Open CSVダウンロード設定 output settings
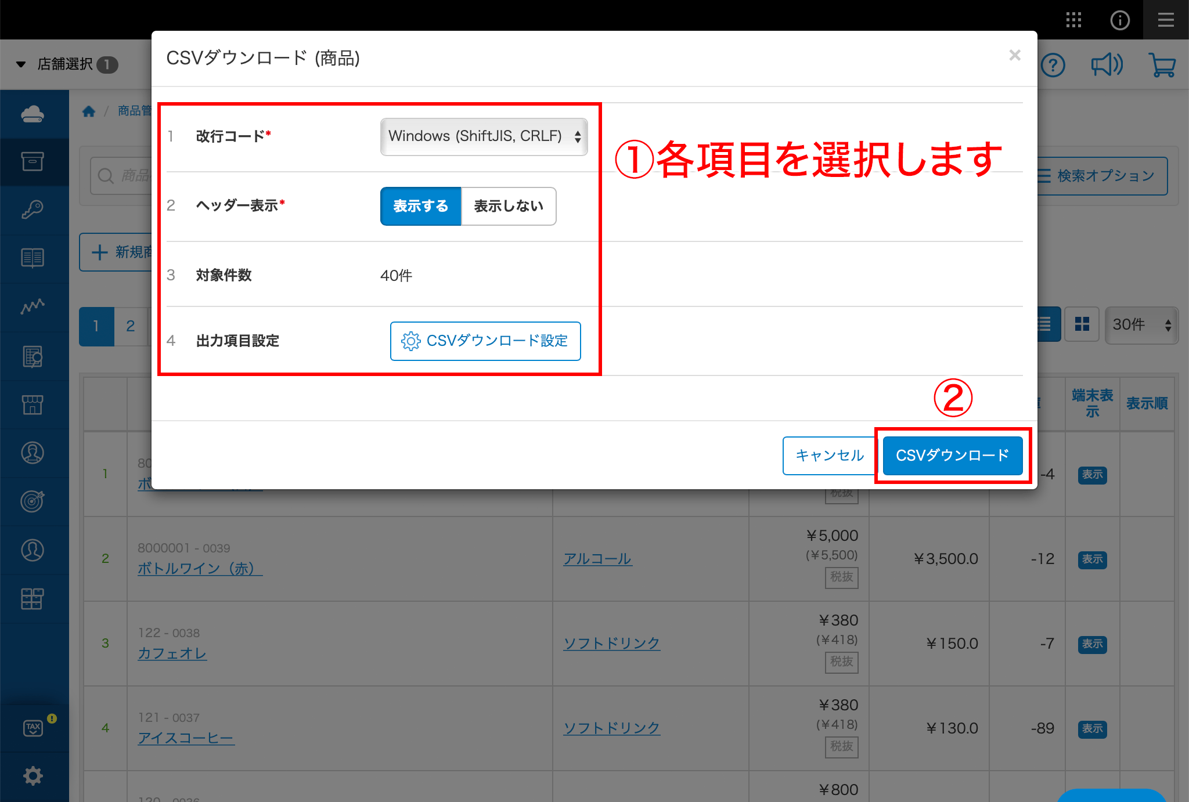 pyautogui.click(x=485, y=341)
